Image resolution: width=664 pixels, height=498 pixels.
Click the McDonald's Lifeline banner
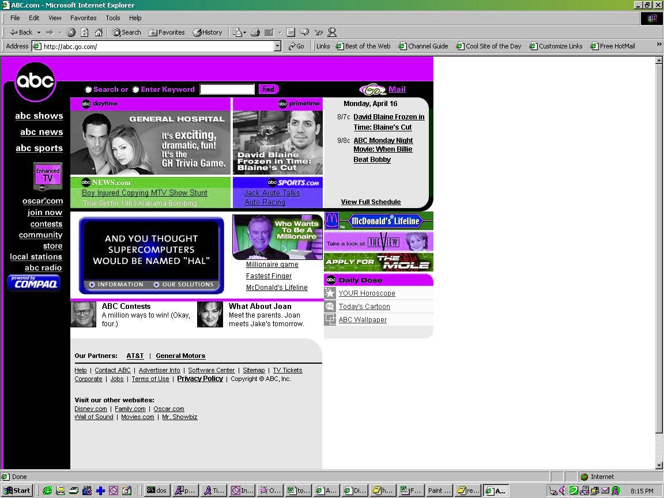click(379, 221)
